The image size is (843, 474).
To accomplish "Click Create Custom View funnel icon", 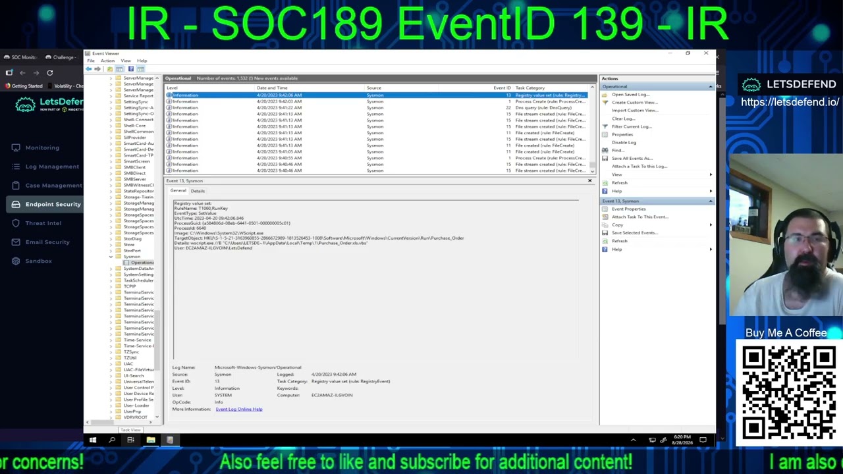I will (x=605, y=103).
